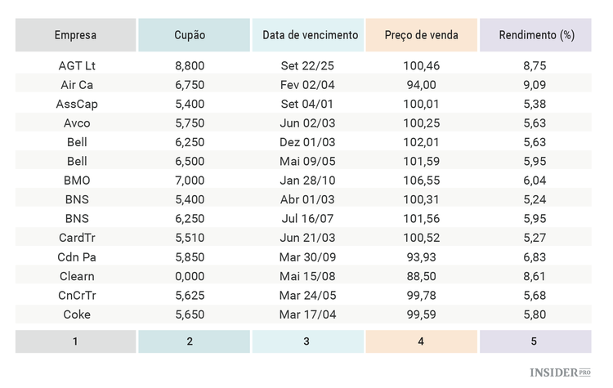
Task: Click the Coke company cell
Action: tap(77, 314)
